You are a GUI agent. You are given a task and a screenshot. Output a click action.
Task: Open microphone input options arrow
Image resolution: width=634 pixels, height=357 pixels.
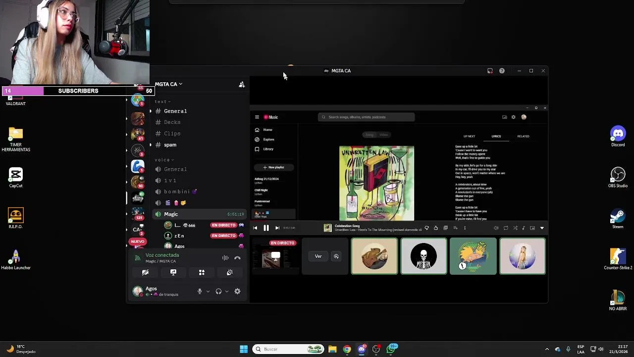click(208, 292)
